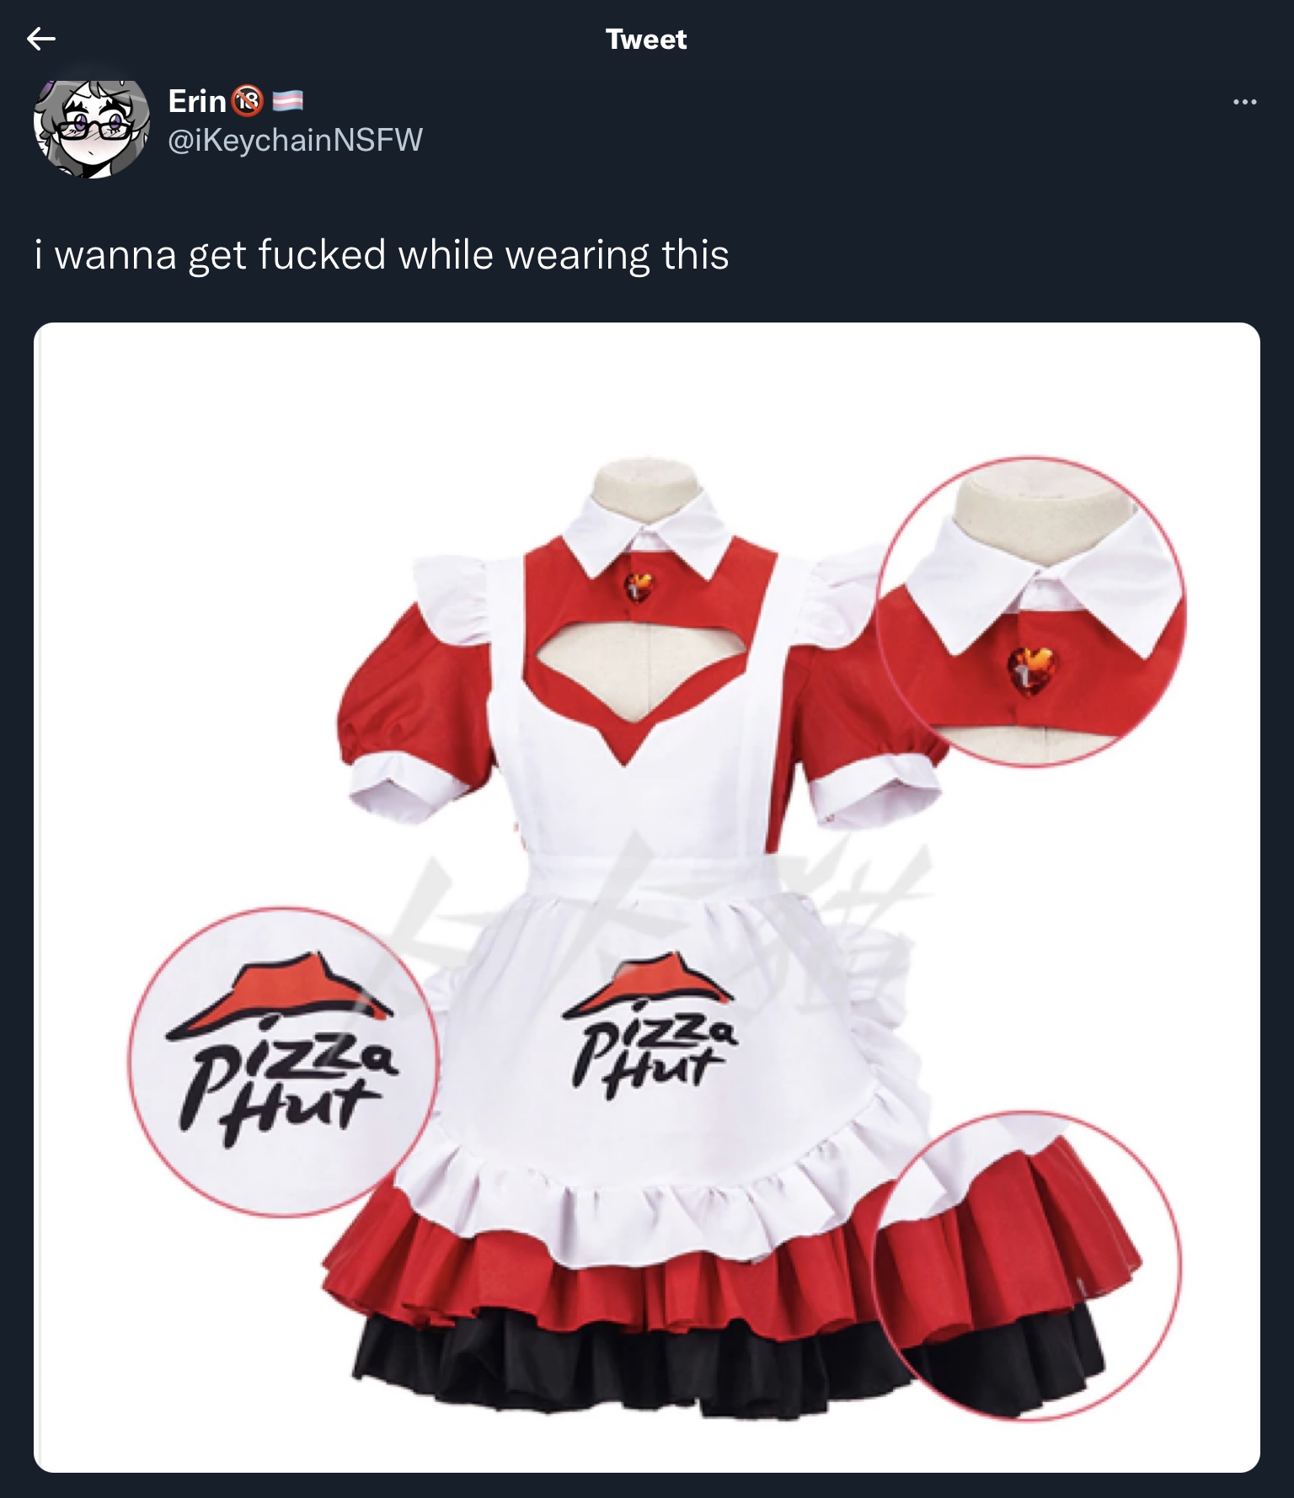The width and height of the screenshot is (1294, 1498).
Task: Click the collar close-up circle inset
Action: click(1030, 610)
